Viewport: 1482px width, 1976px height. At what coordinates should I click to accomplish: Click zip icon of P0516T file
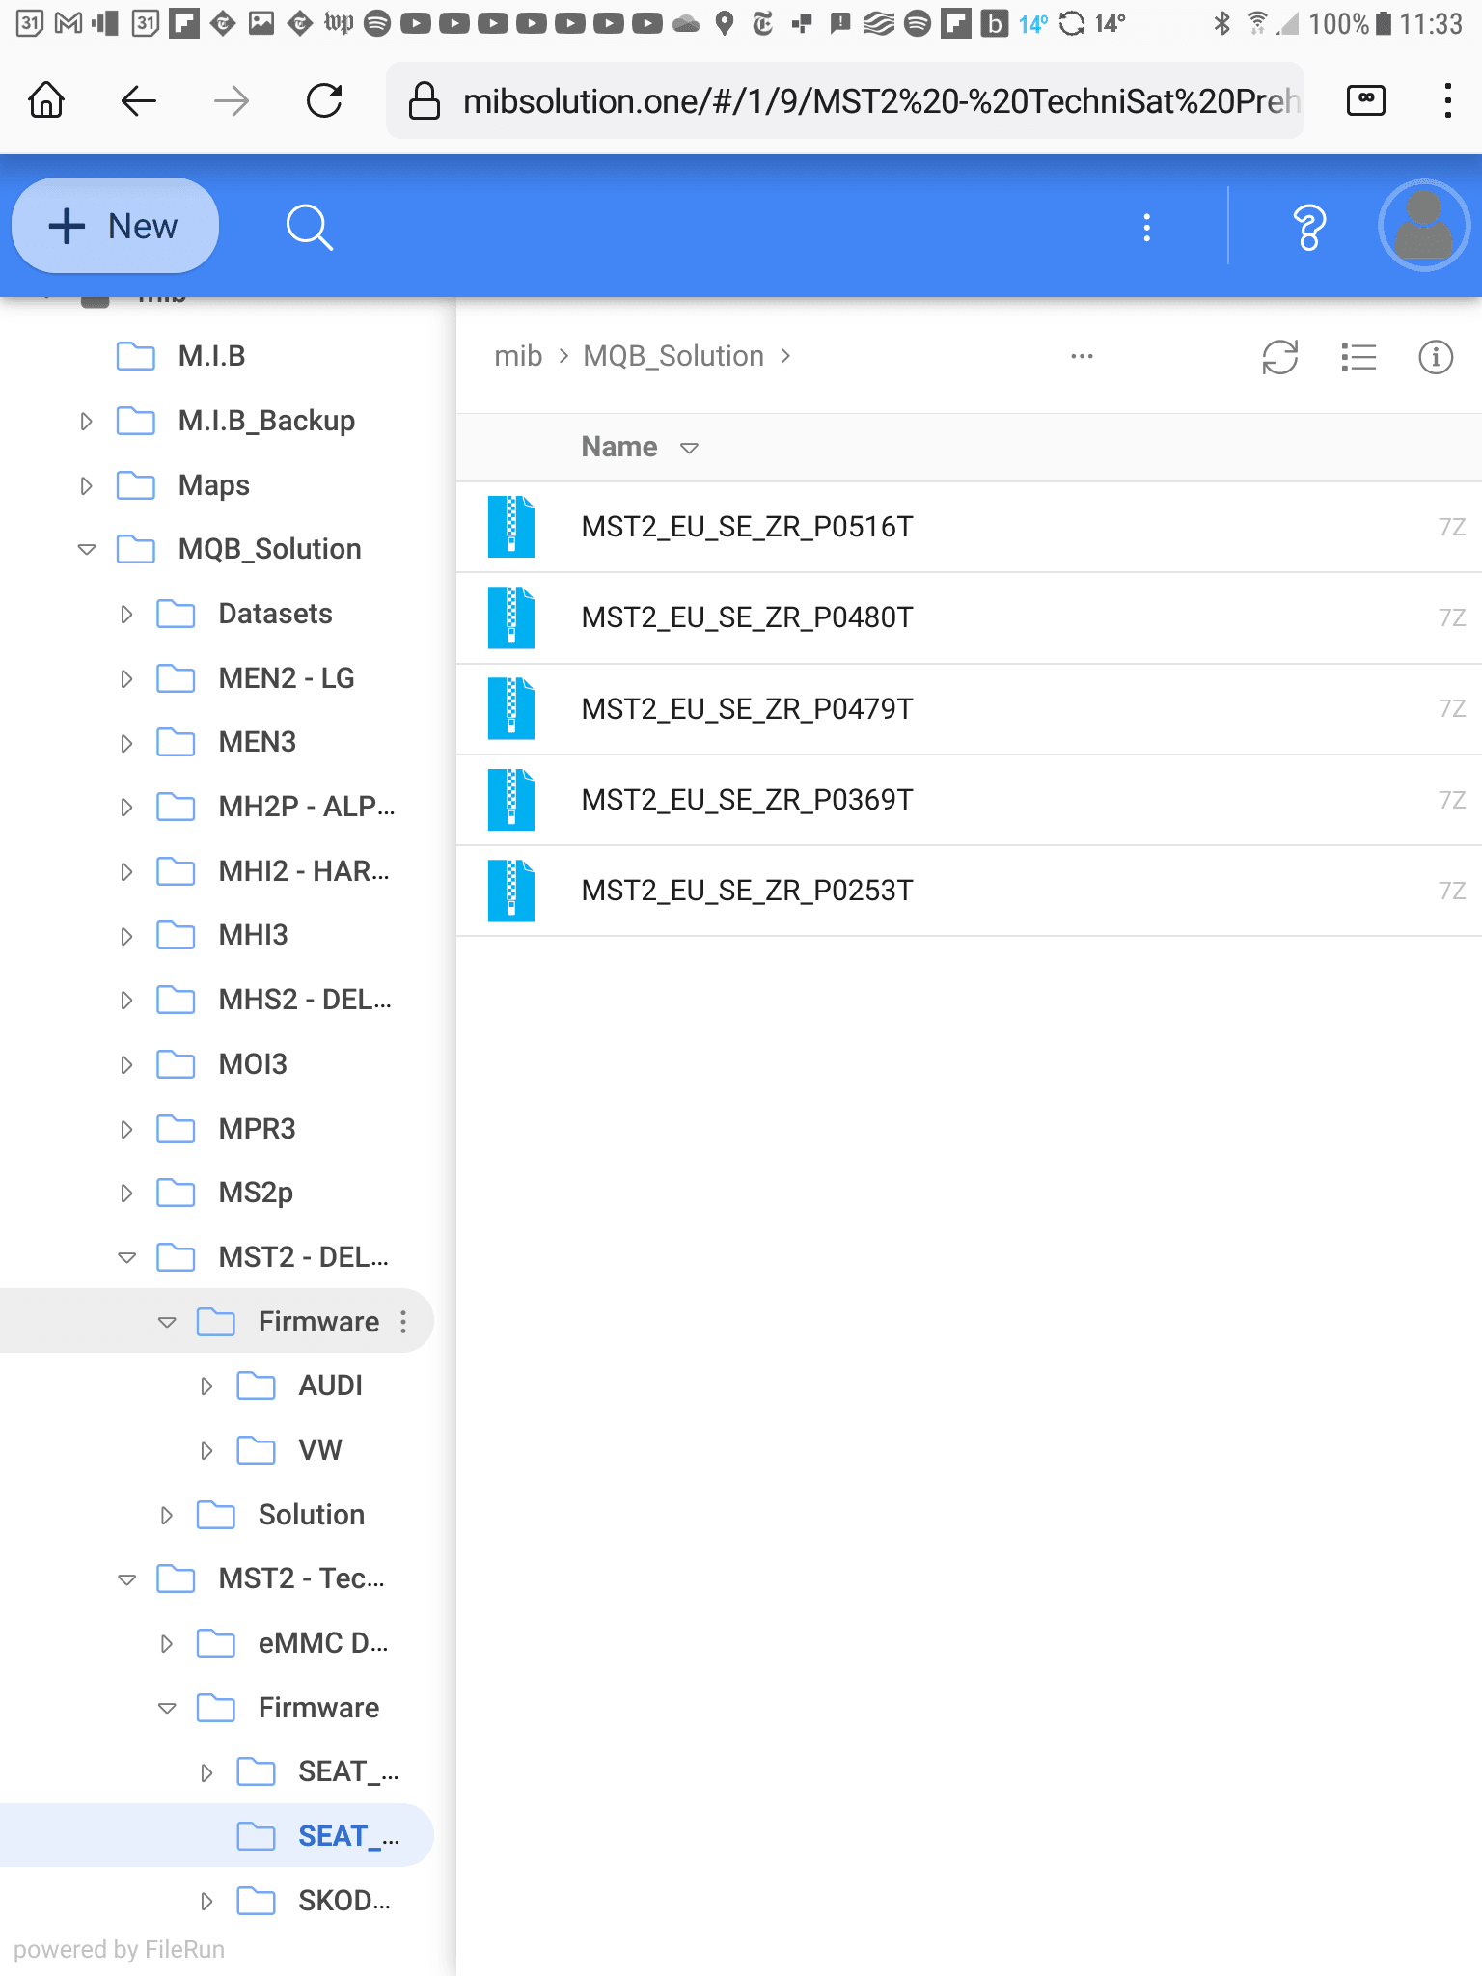pyautogui.click(x=511, y=527)
